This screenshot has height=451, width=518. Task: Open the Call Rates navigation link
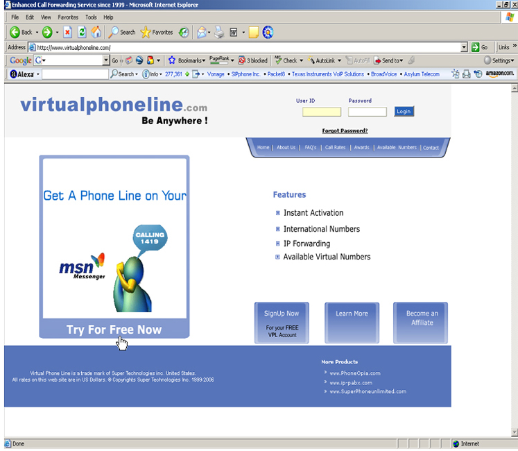pyautogui.click(x=335, y=148)
